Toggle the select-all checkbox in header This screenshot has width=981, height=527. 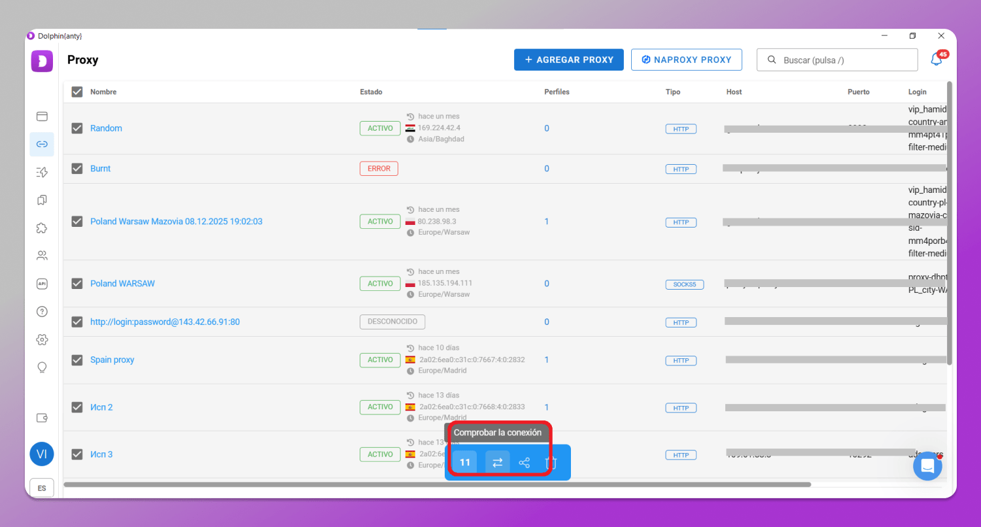pos(77,92)
